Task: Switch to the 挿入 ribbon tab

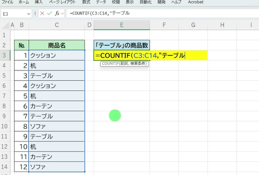Action: pyautogui.click(x=39, y=2)
